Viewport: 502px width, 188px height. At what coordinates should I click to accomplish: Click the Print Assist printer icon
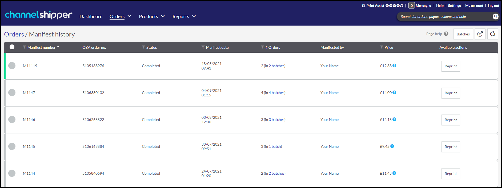pyautogui.click(x=363, y=6)
